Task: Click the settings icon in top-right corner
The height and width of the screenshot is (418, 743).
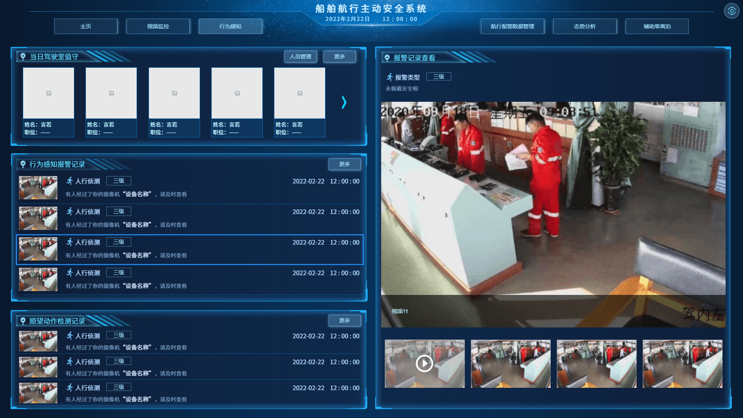Action: pyautogui.click(x=731, y=11)
